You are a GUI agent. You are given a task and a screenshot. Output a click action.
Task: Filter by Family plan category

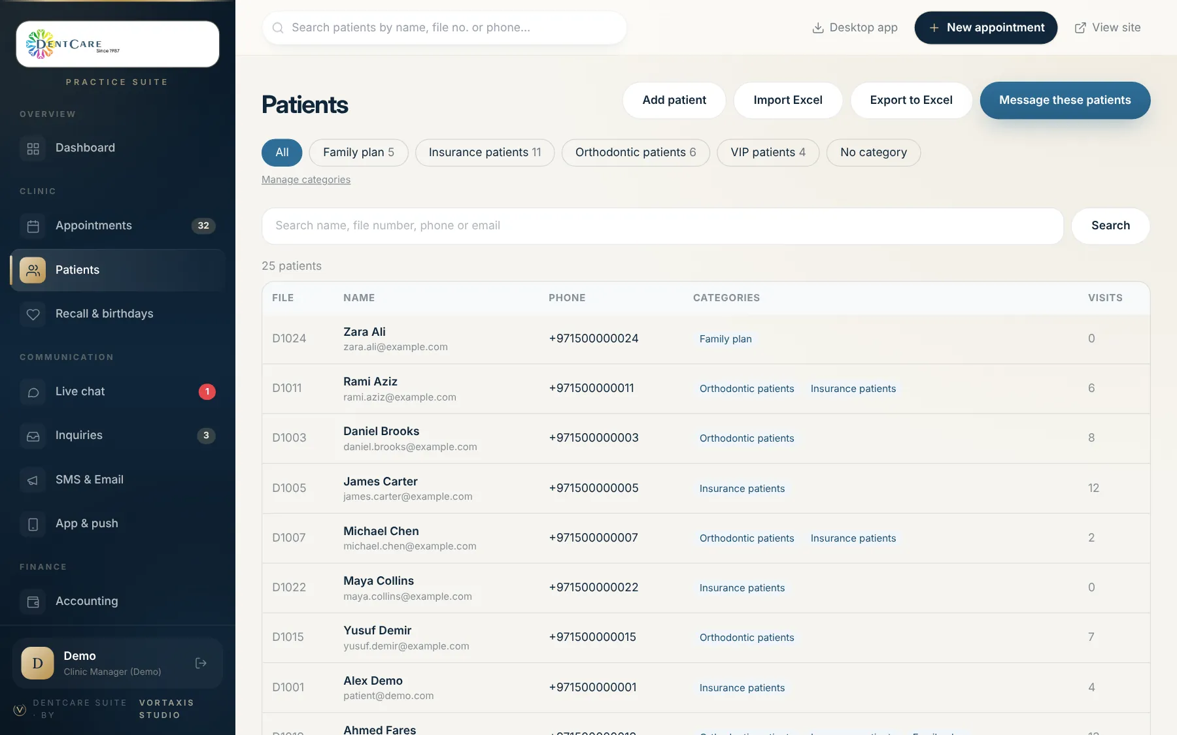tap(358, 152)
